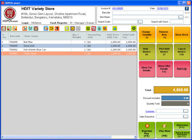Focus the Barcode input field
This screenshot has height=140, width=192.
coord(148,13)
